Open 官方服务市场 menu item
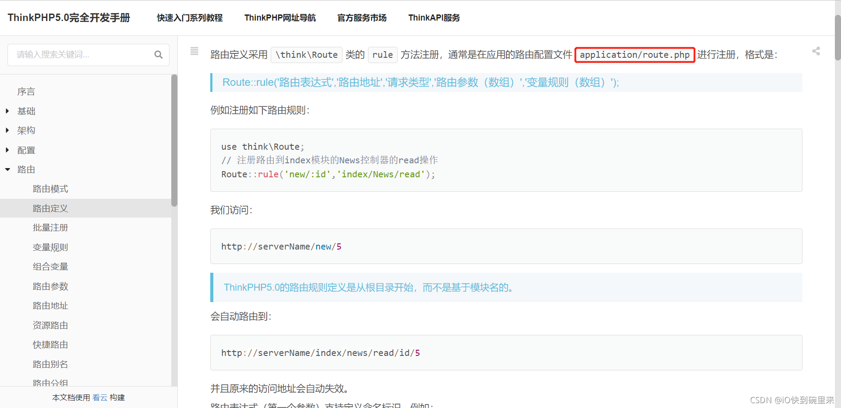Viewport: 841px width, 408px height. point(362,18)
